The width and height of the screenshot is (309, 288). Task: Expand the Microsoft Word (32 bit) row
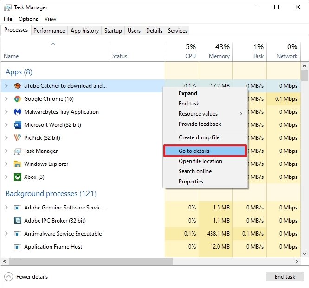point(6,125)
